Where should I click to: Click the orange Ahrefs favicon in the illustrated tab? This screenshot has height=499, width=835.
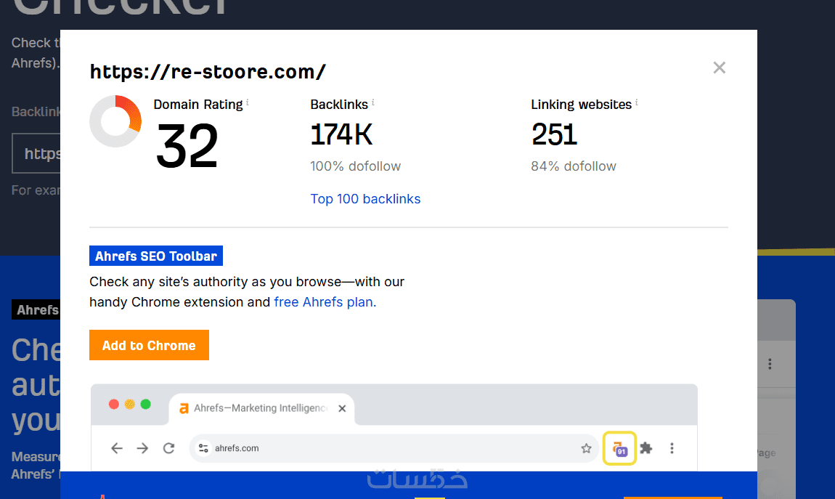pyautogui.click(x=184, y=408)
